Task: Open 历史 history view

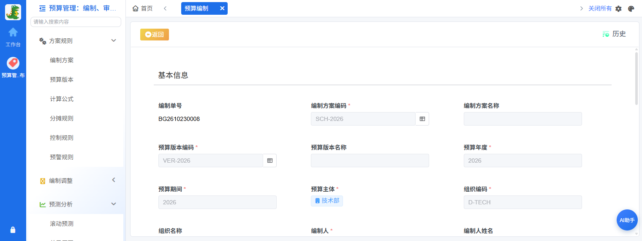Action: point(614,34)
